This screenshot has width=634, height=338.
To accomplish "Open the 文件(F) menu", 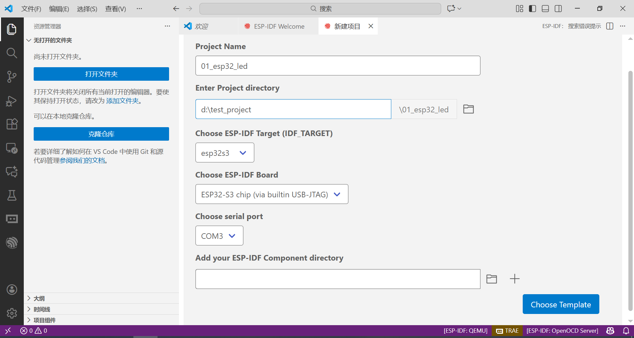I will pyautogui.click(x=31, y=9).
